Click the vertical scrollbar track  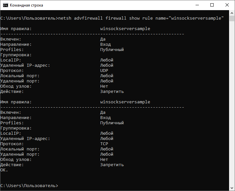232,98
